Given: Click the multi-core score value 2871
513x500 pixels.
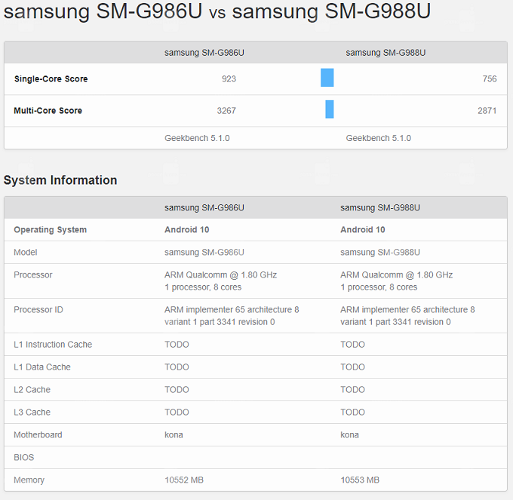Looking at the screenshot, I should 487,111.
